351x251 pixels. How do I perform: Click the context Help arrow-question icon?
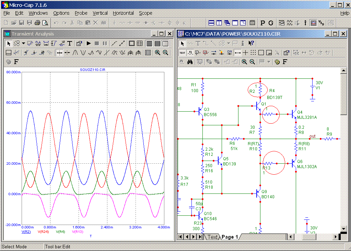251,43
